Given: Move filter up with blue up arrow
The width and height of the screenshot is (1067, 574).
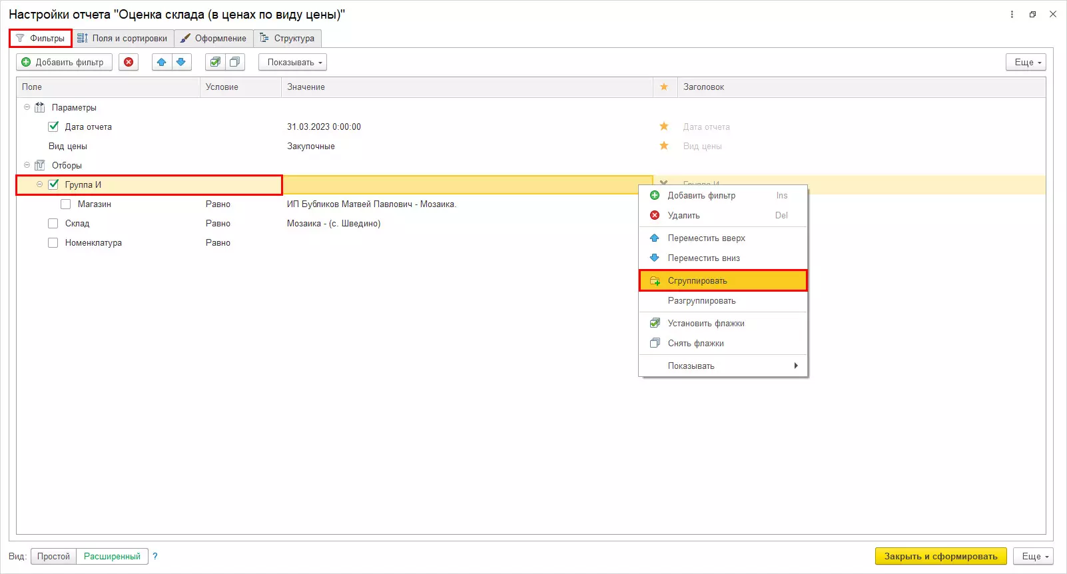Looking at the screenshot, I should coord(161,62).
